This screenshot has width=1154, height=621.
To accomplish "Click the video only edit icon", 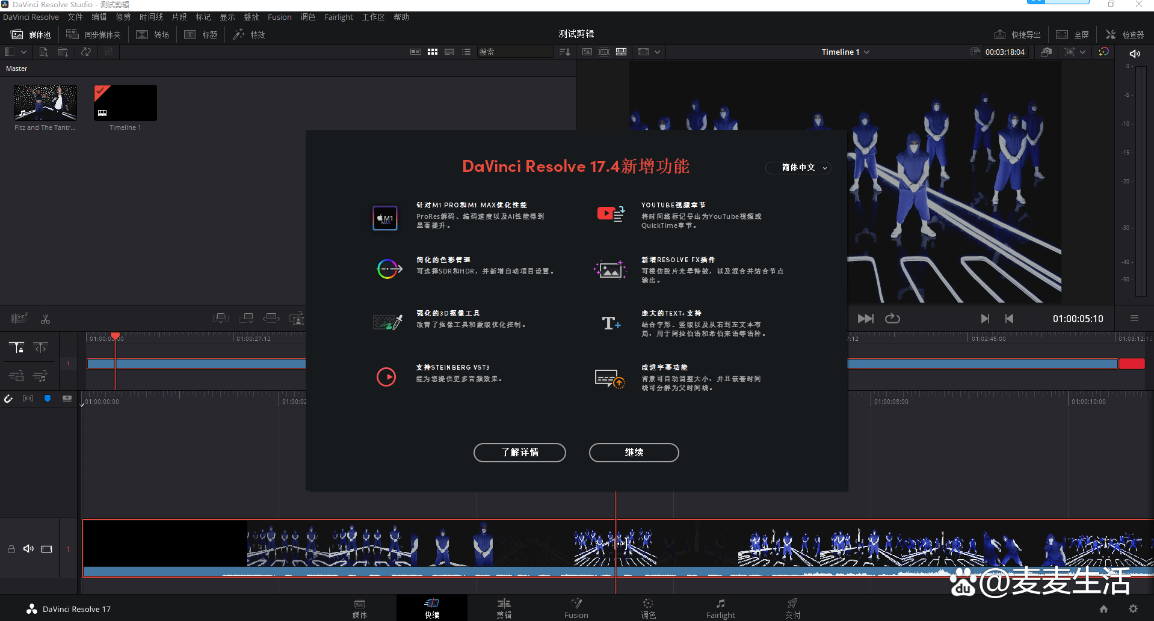I will tap(16, 376).
